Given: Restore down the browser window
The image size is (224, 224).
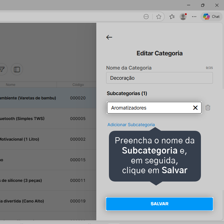Looking at the screenshot, I should 203,5.
